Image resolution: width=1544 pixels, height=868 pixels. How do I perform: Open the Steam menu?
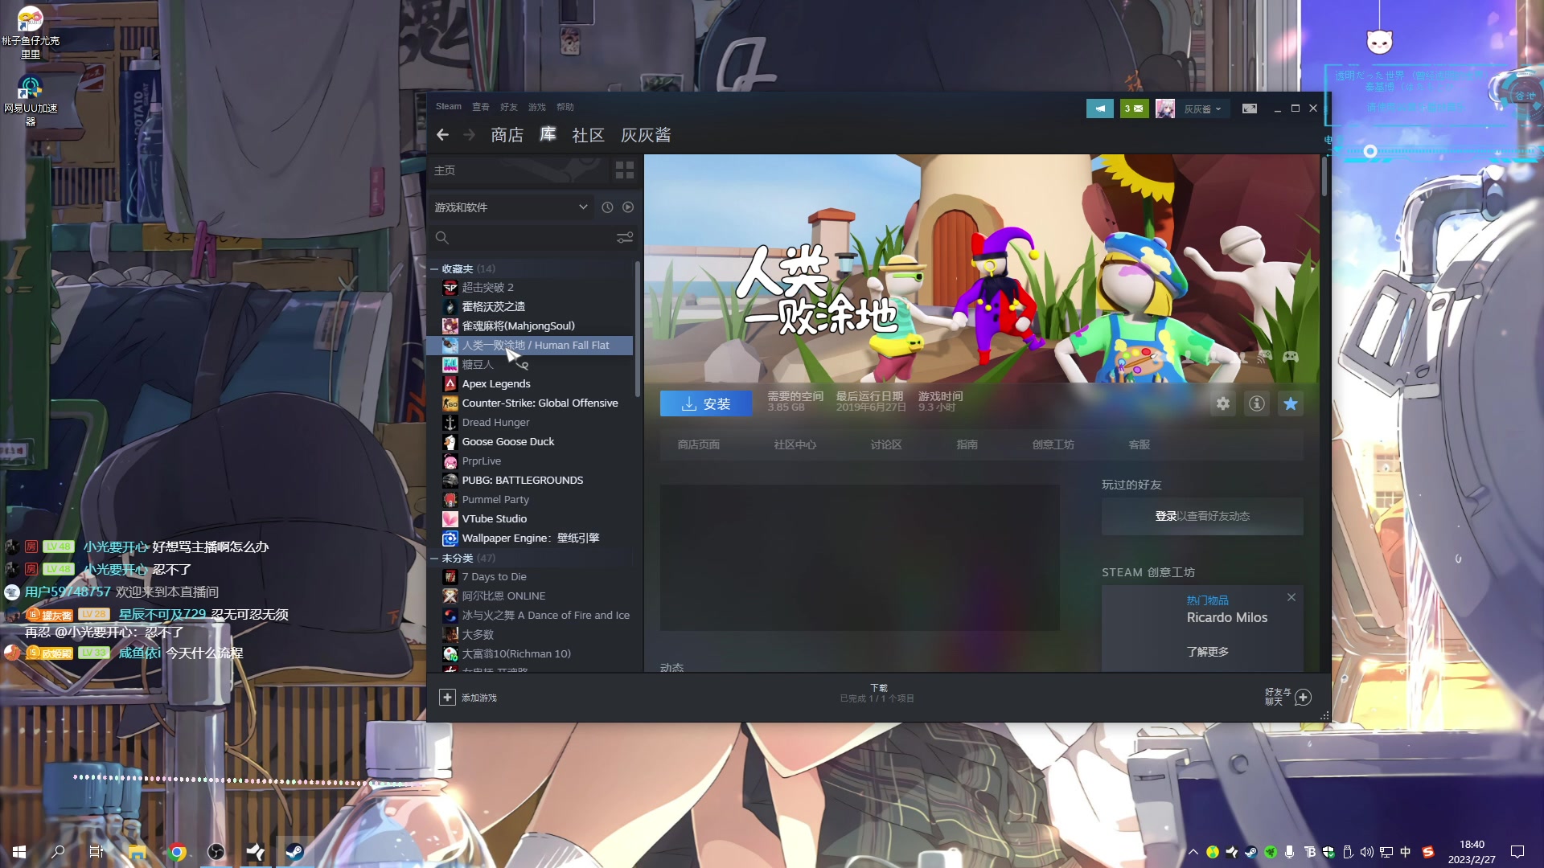coord(449,106)
